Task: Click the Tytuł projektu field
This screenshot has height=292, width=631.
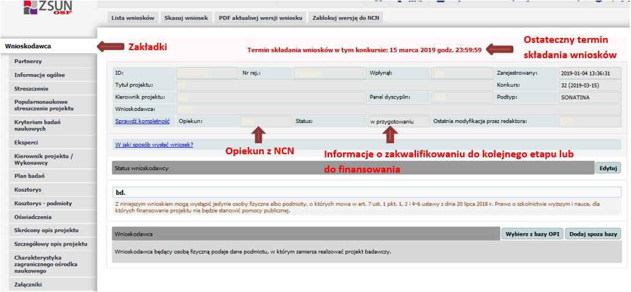Action: [335, 85]
